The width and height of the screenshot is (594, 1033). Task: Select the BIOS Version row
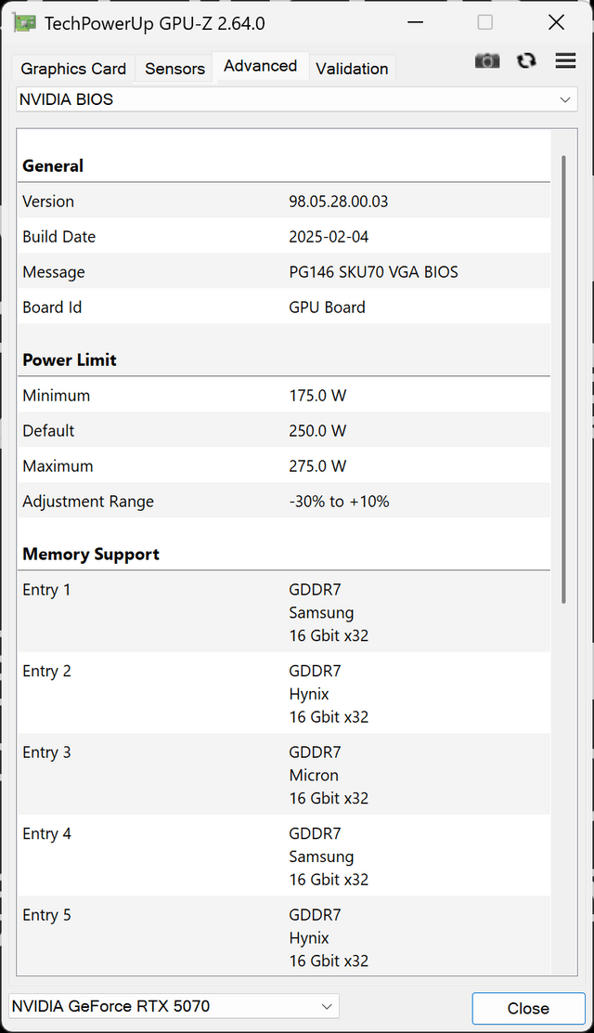coord(284,202)
